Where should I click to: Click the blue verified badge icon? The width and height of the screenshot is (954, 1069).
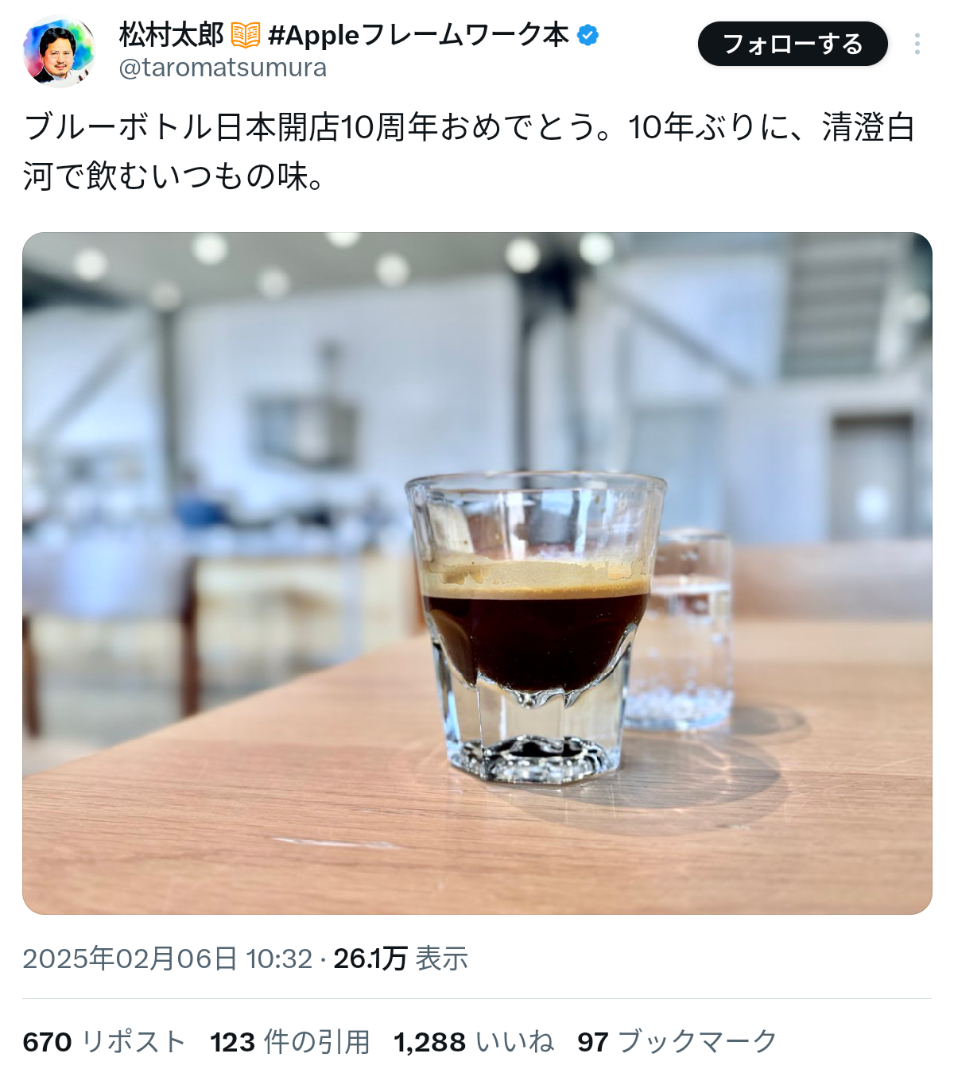(588, 35)
